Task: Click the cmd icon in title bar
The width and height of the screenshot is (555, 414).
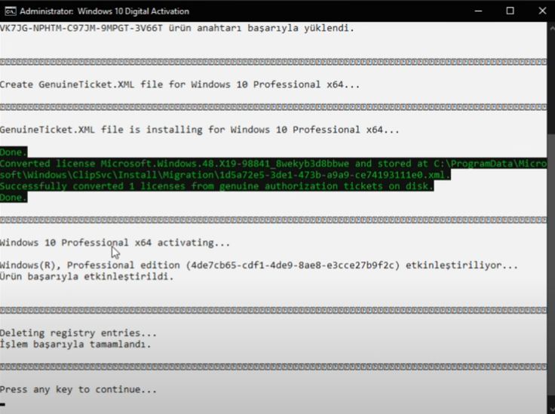Action: [11, 11]
